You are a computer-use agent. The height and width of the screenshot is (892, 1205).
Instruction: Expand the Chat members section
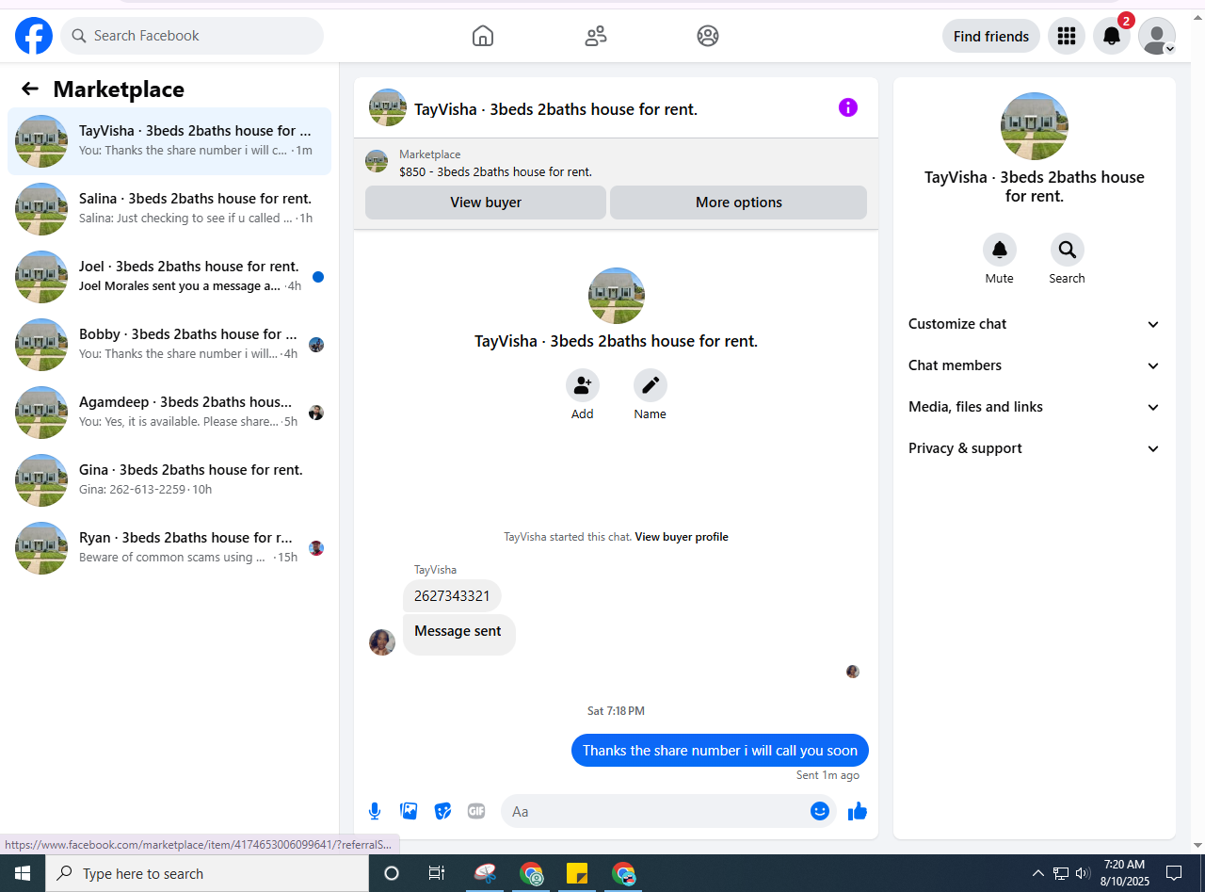coord(1035,365)
